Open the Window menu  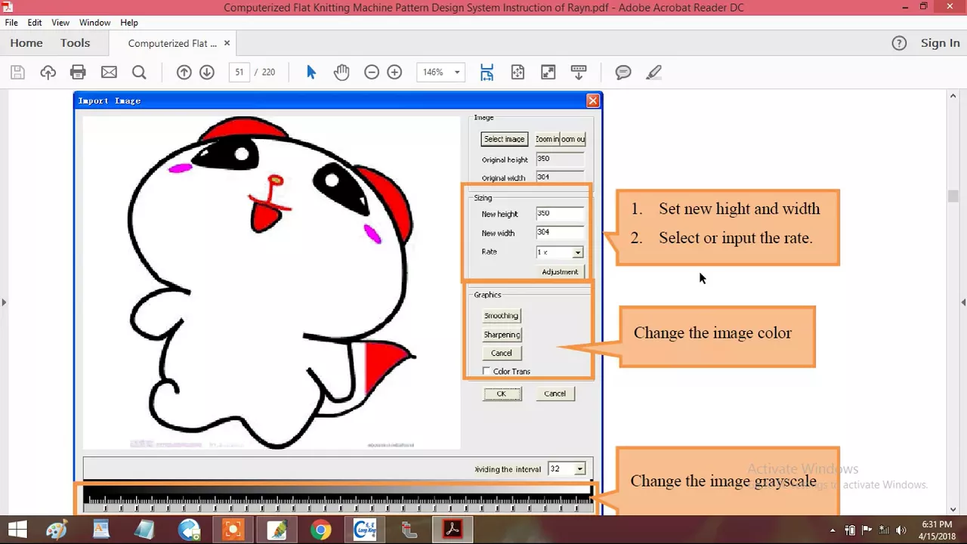pos(94,23)
